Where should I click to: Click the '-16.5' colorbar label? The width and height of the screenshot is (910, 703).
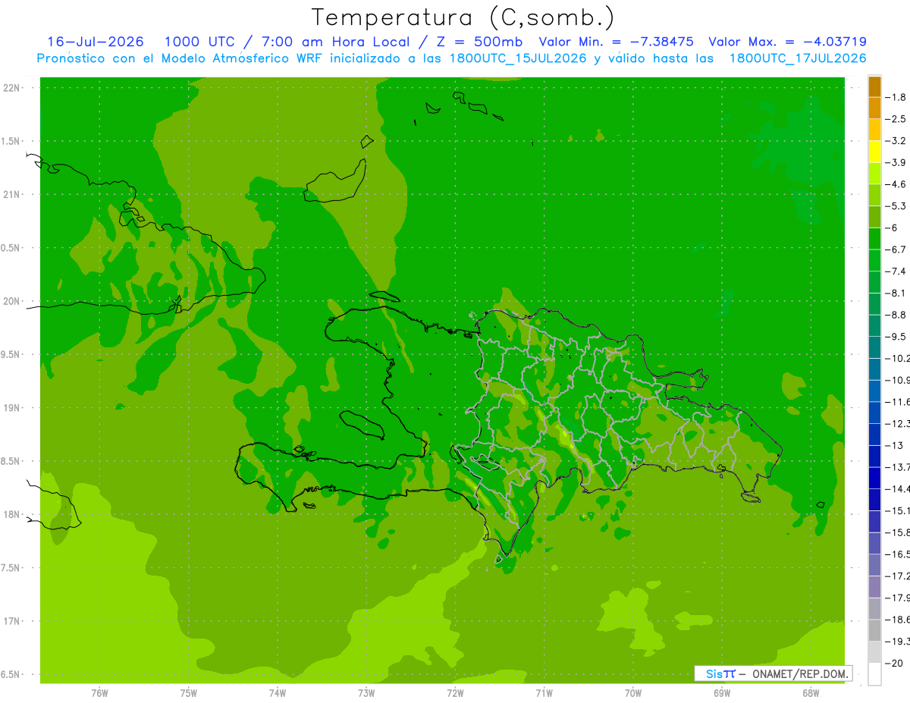[x=896, y=554]
